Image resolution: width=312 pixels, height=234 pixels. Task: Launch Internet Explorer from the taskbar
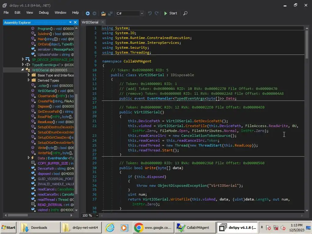110,228
